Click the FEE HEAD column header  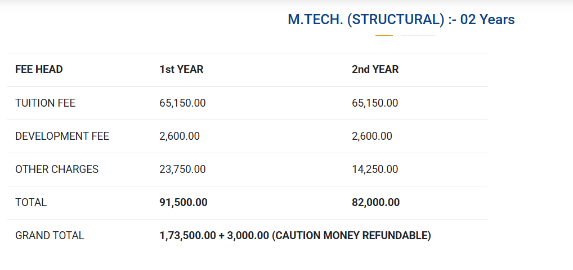39,70
